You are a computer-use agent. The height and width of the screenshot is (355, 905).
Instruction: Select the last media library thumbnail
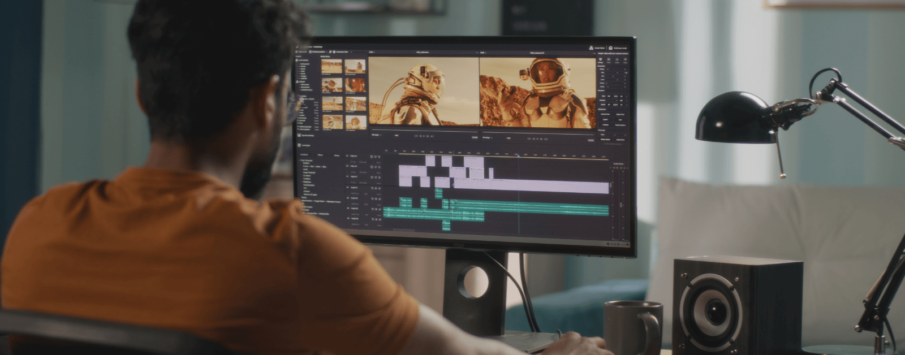click(x=356, y=122)
